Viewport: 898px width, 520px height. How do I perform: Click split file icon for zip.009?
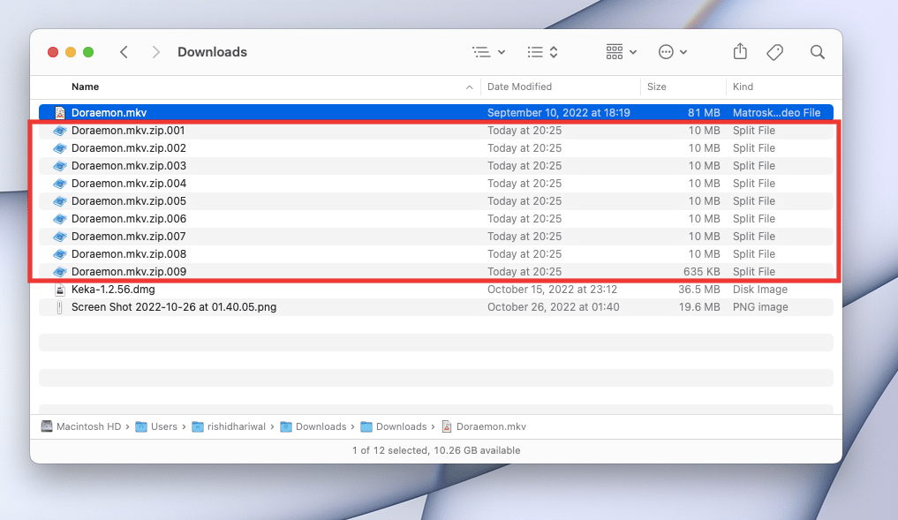click(59, 272)
